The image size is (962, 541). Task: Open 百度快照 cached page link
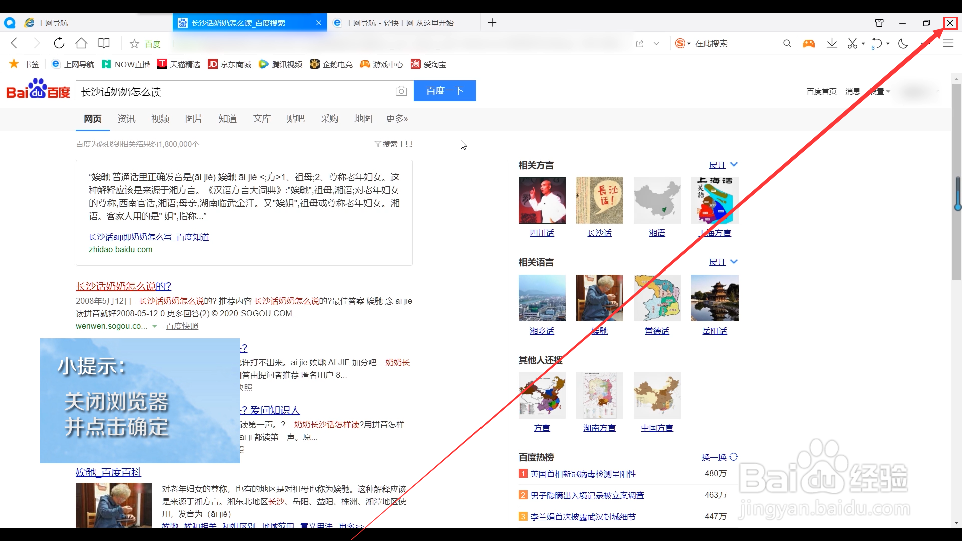[182, 326]
